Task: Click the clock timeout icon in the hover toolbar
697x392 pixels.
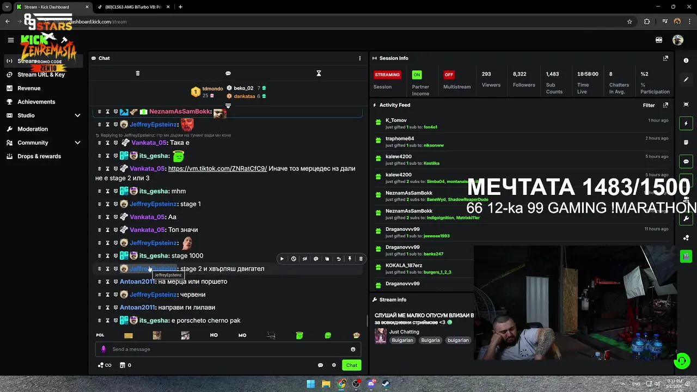Action: click(294, 259)
